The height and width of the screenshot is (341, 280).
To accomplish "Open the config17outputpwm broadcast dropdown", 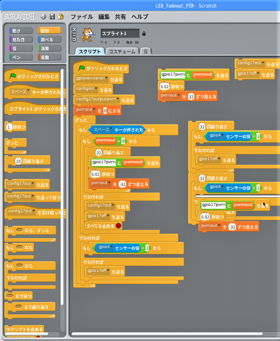I will pos(118,99).
